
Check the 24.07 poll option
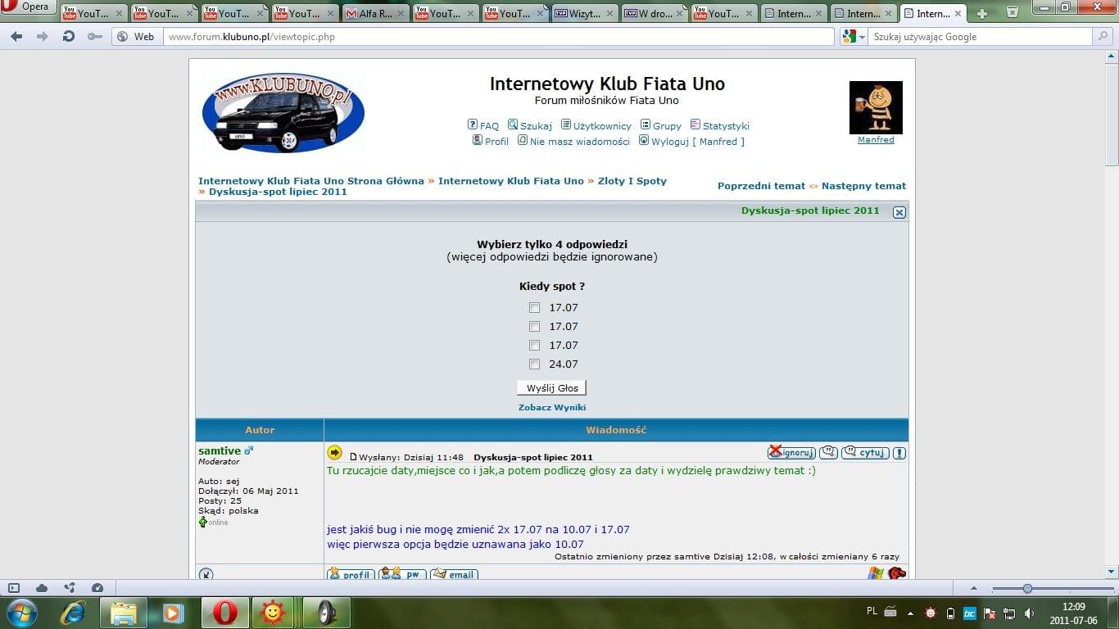point(534,364)
